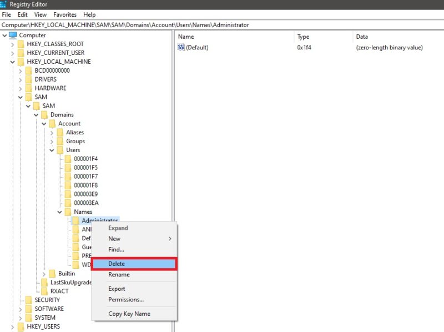
Task: Select Copy Key Name option
Action: [x=129, y=314]
